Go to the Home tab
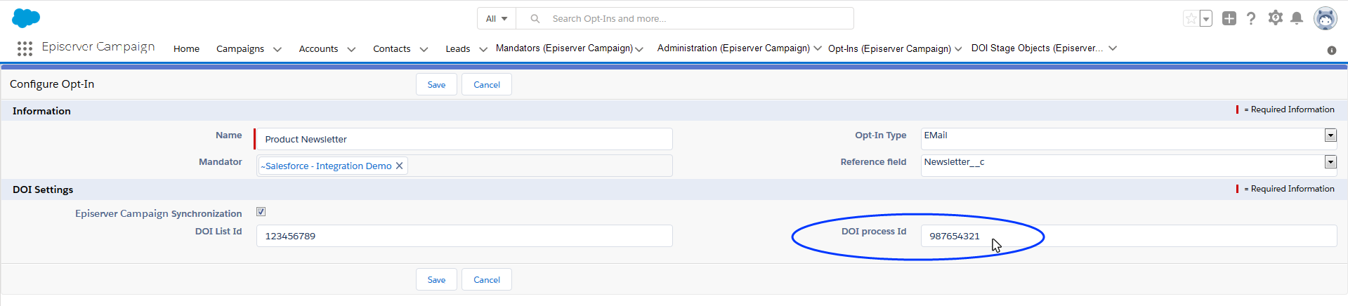1348x306 pixels. pos(186,48)
